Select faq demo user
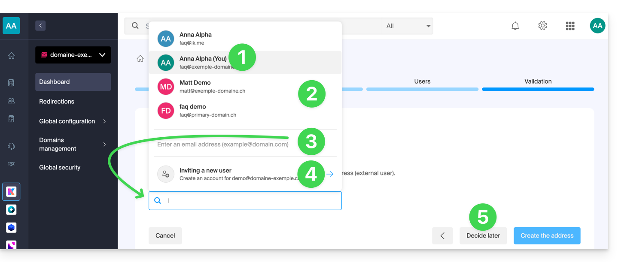Image resolution: width=621 pixels, height=262 pixels. pyautogui.click(x=245, y=111)
